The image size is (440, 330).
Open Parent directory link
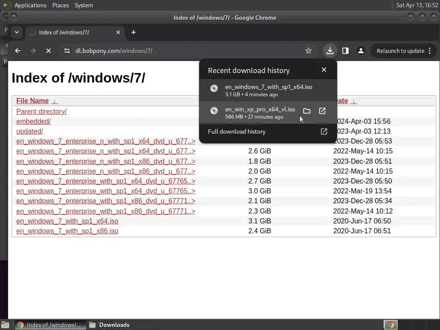(x=42, y=111)
